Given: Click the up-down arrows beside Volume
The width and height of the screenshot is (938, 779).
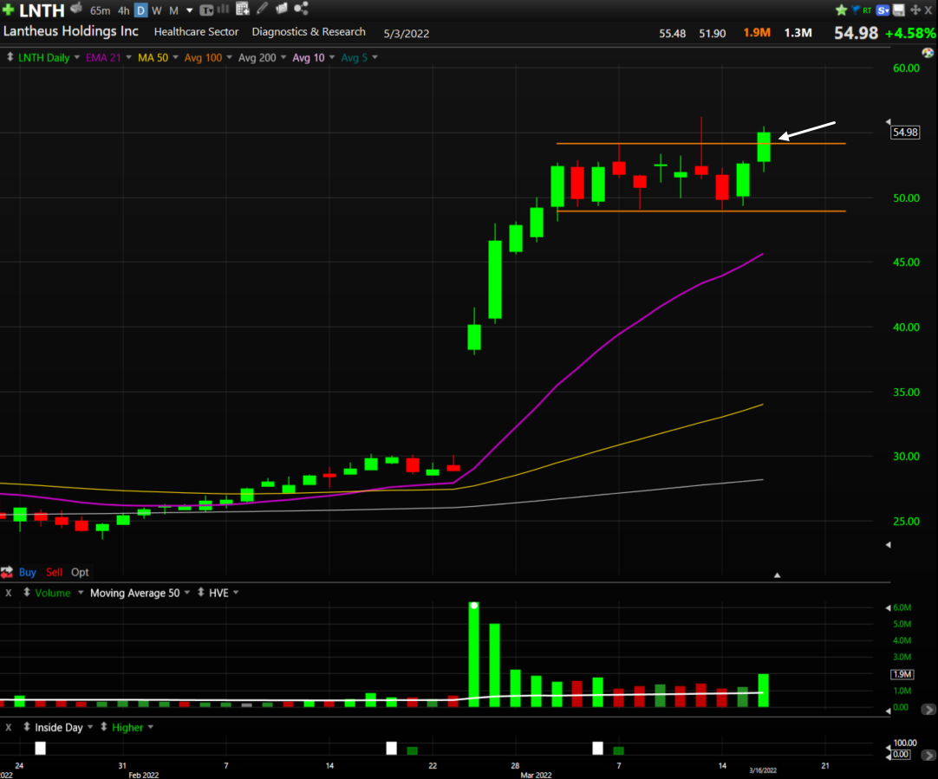Looking at the screenshot, I should 27,593.
